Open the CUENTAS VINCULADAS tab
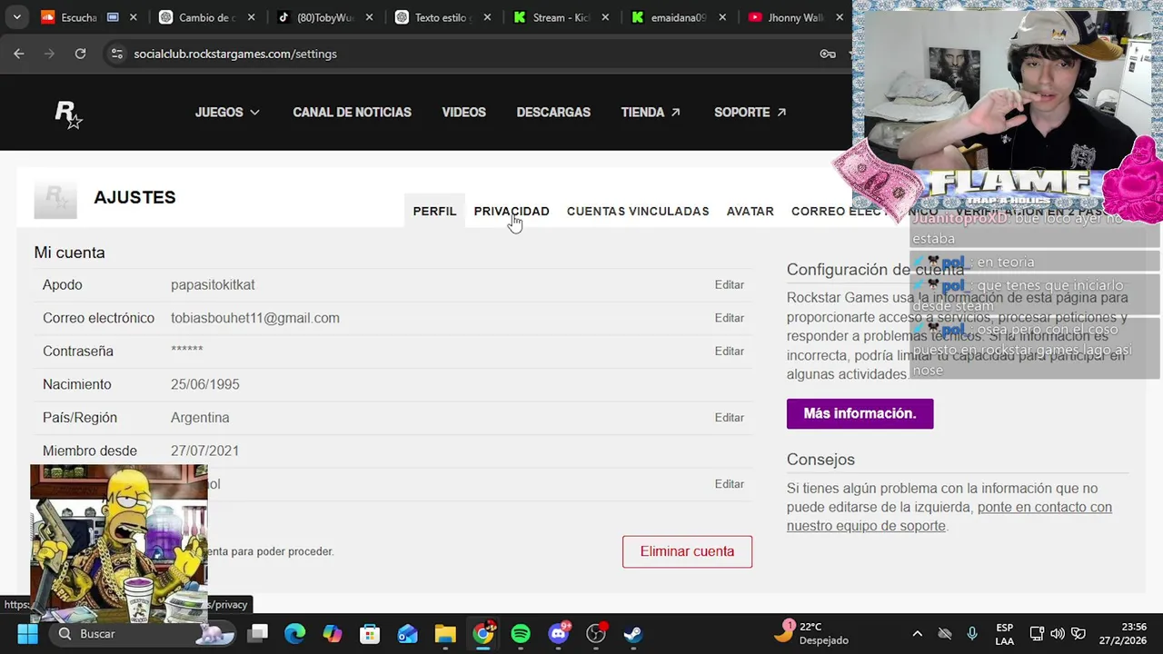This screenshot has width=1163, height=654. click(638, 211)
